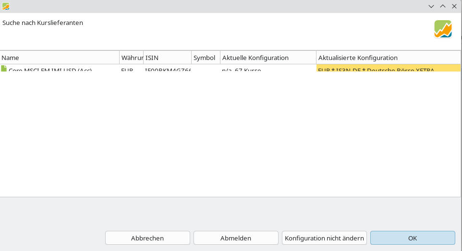Screen dimensions: 462x251
Task: Close the dialog using the X icon
Action: (x=454, y=6)
